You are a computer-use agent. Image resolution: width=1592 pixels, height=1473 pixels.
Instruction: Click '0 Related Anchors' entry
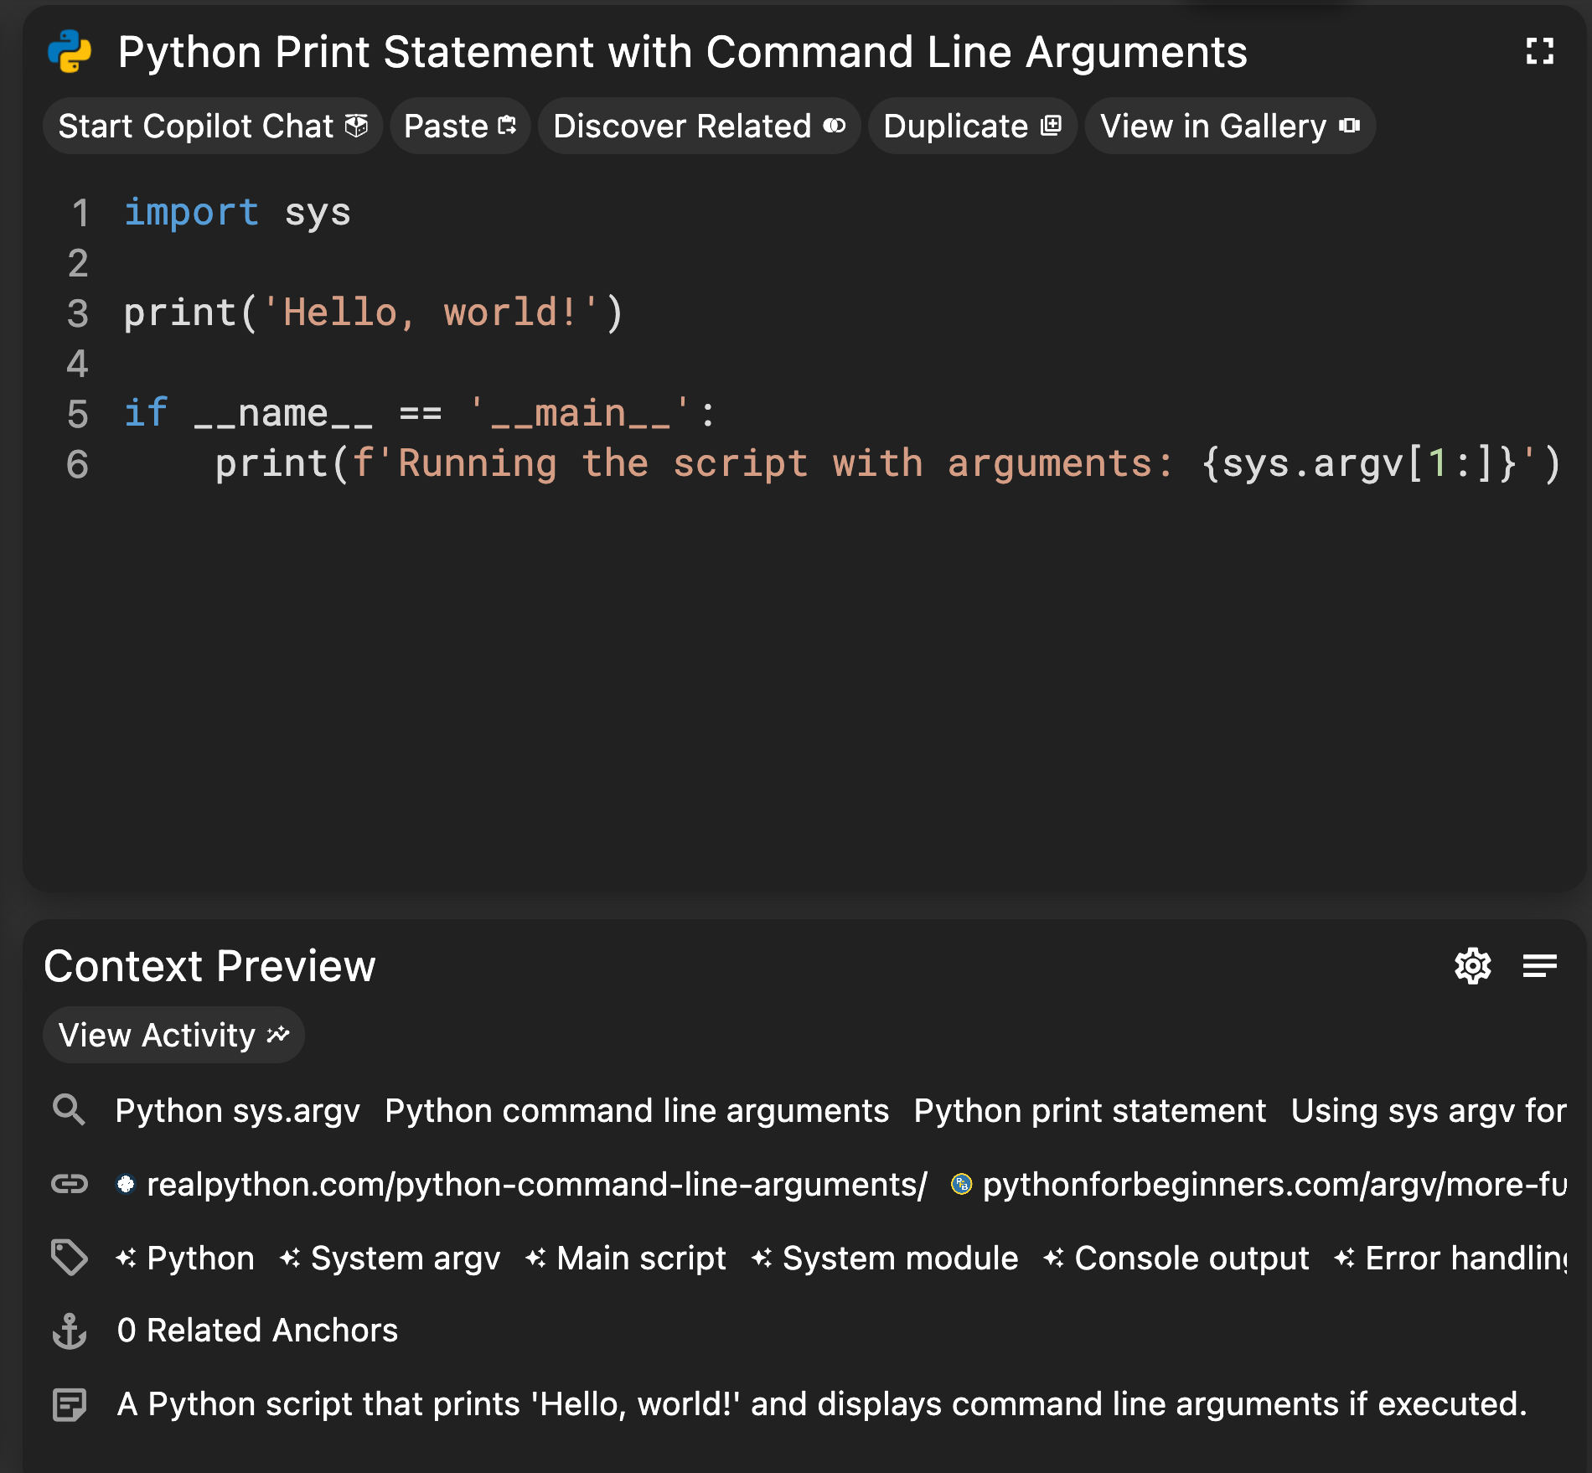pos(257,1331)
